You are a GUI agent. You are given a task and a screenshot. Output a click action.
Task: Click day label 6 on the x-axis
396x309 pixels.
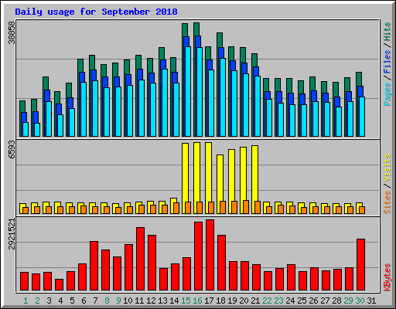(x=84, y=301)
